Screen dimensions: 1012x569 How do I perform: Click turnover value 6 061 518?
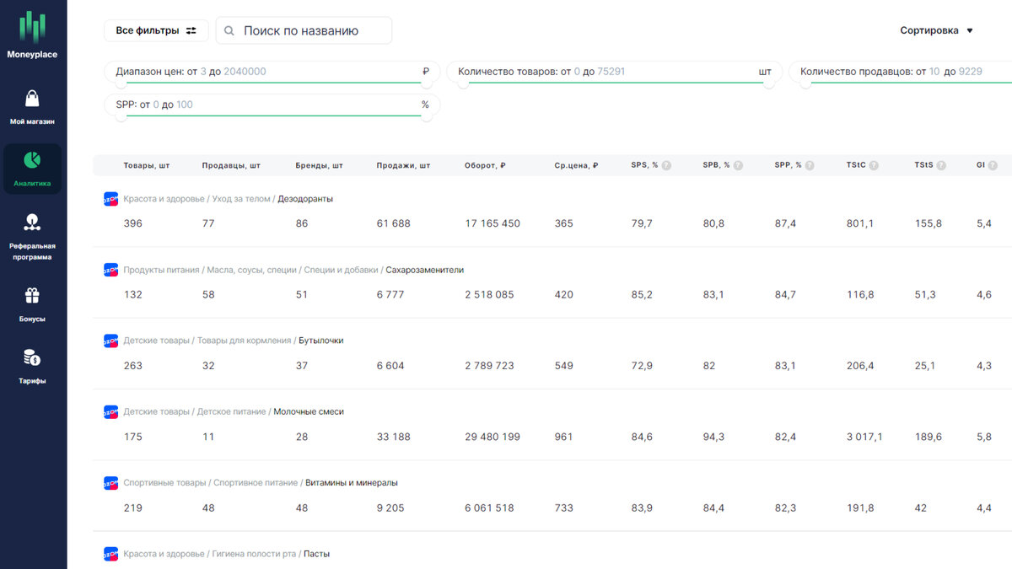tap(489, 507)
